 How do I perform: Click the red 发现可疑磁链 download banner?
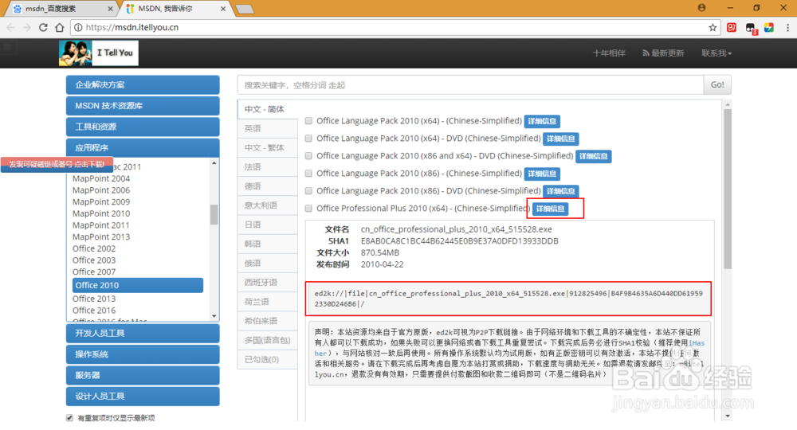point(57,165)
